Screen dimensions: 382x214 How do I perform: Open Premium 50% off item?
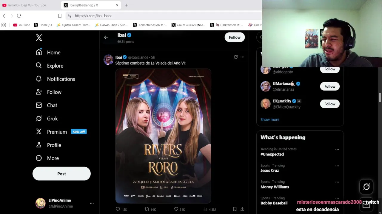(x=61, y=132)
